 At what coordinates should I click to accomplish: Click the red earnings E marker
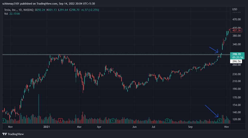60,120
